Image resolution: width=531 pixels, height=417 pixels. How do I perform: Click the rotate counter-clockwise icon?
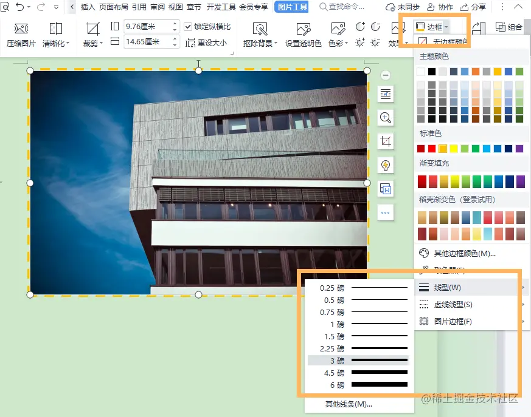pos(375,26)
